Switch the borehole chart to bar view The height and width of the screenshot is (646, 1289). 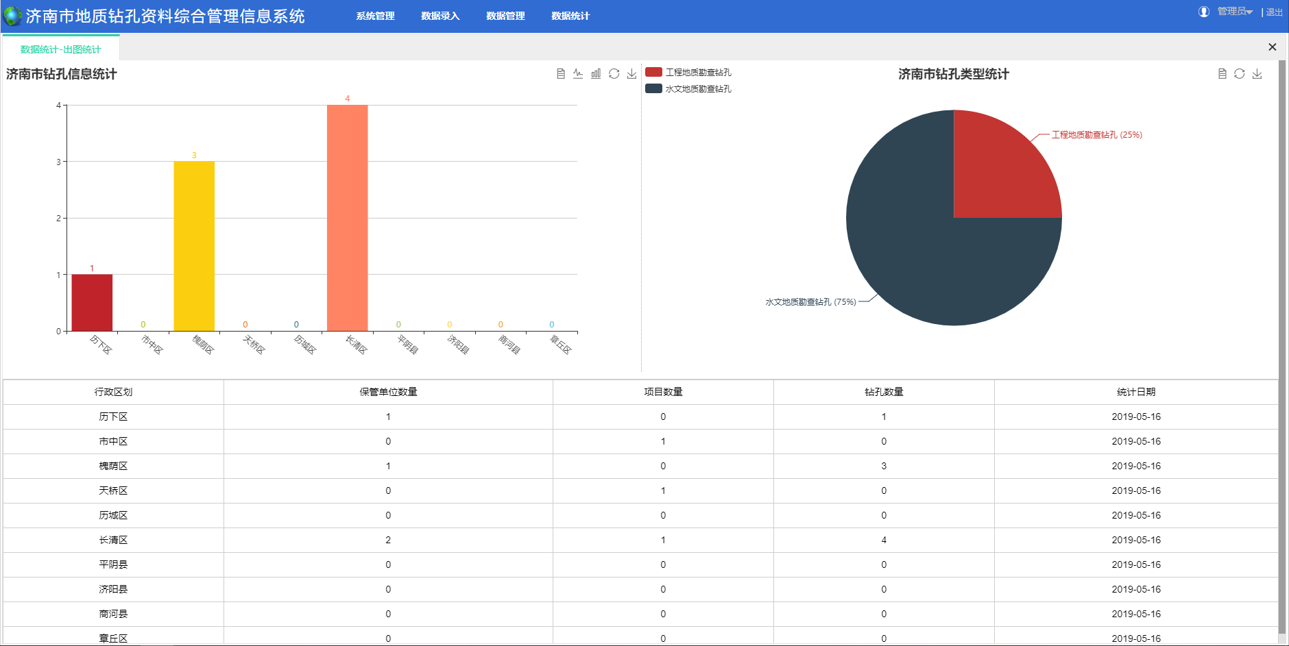point(596,74)
